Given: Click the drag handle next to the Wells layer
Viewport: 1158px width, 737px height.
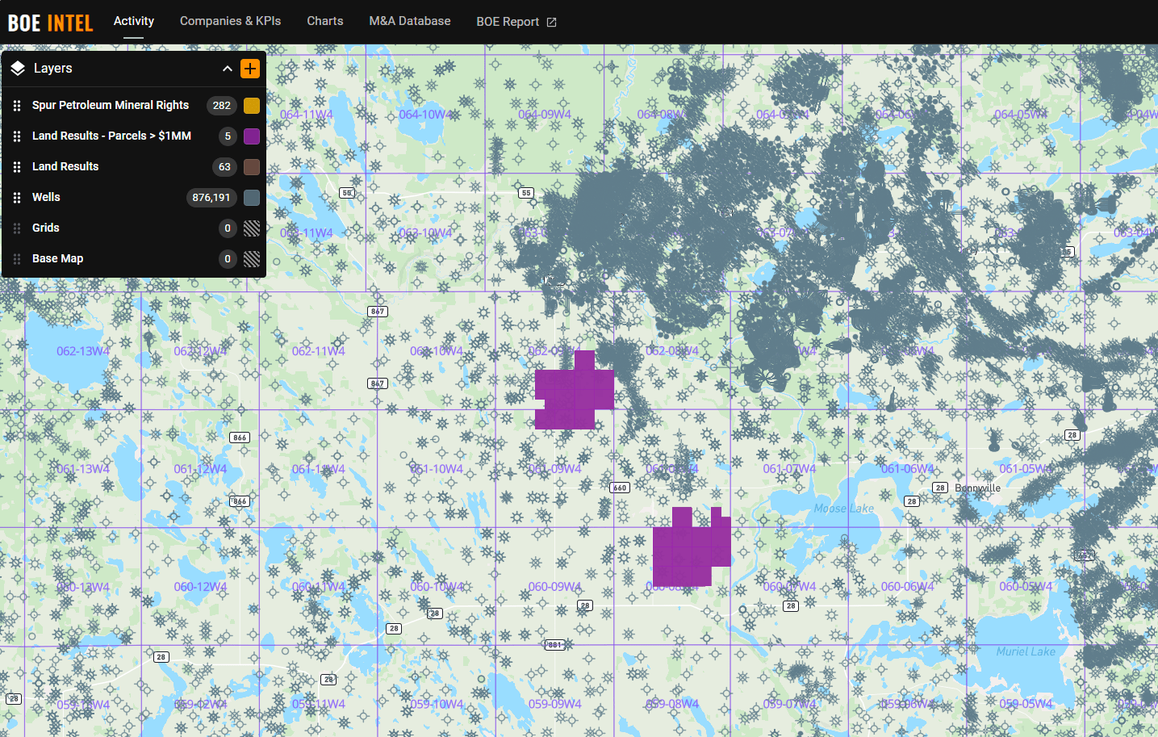Looking at the screenshot, I should click(17, 197).
